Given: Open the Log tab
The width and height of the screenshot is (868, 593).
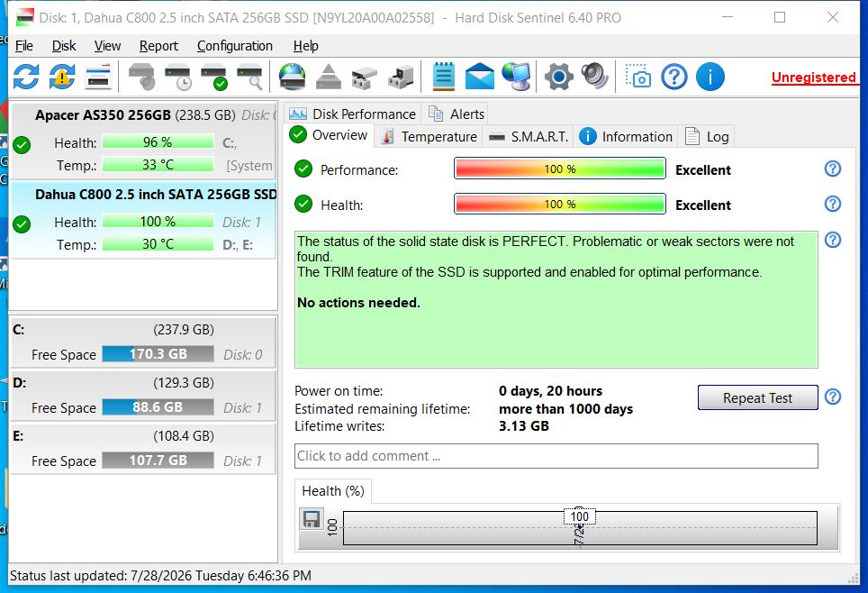Looking at the screenshot, I should tap(708, 137).
